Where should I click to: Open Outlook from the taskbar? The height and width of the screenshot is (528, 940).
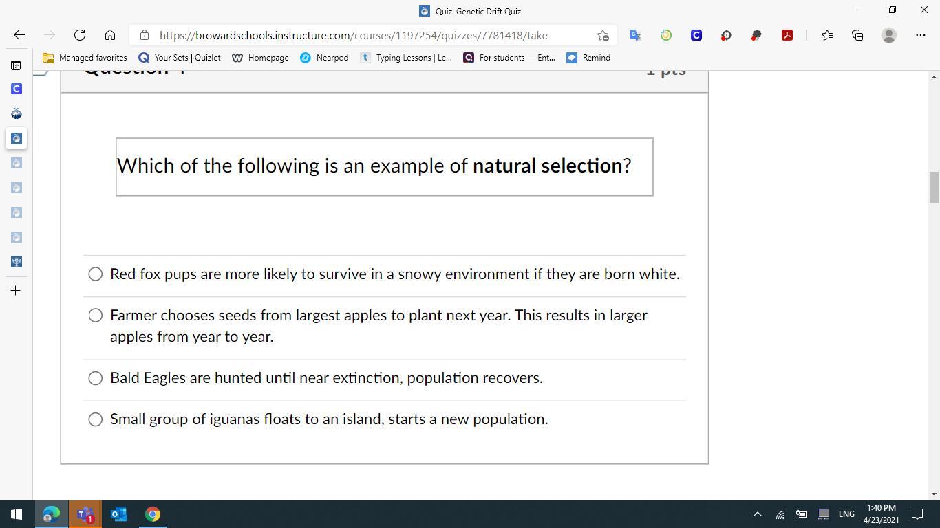pos(119,514)
